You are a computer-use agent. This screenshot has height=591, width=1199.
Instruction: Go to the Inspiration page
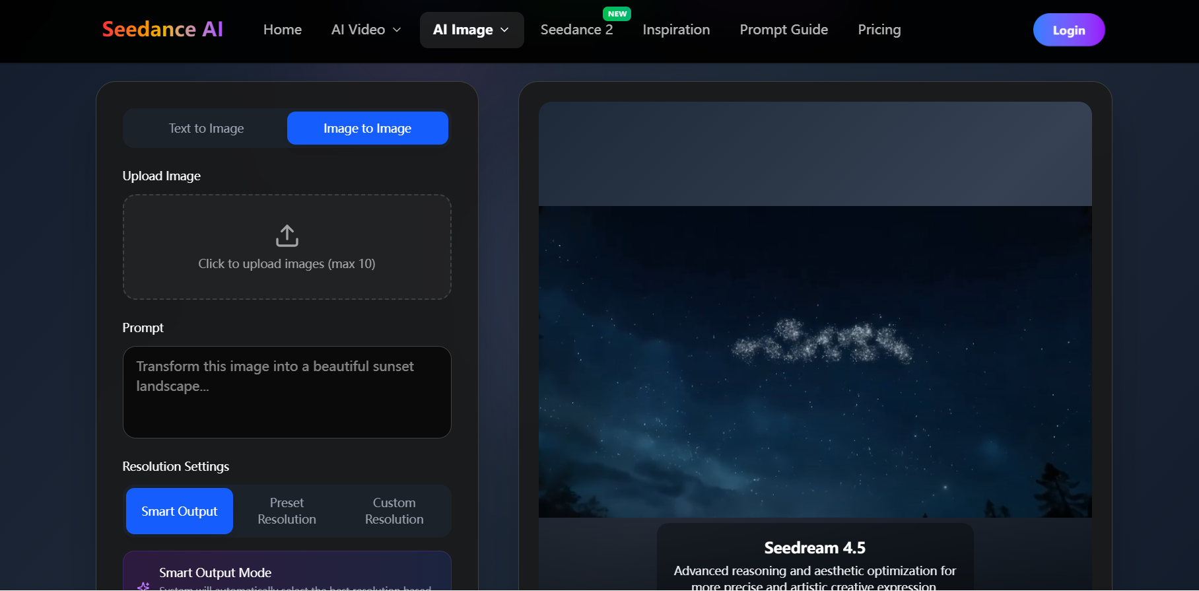tap(676, 30)
